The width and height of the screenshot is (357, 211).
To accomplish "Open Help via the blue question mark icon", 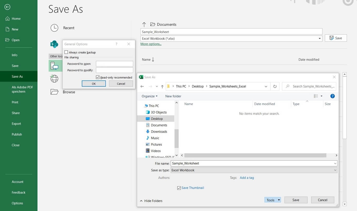I will pos(332,96).
